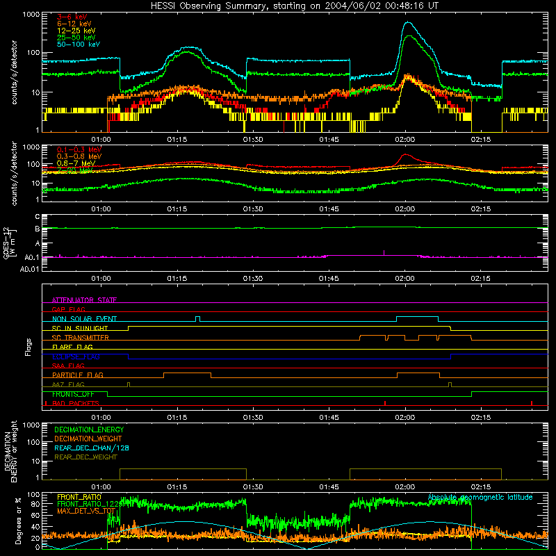Click the short NON_SOLAR_EVENT pulse near 01:19
The width and height of the screenshot is (556, 556).
pos(198,318)
